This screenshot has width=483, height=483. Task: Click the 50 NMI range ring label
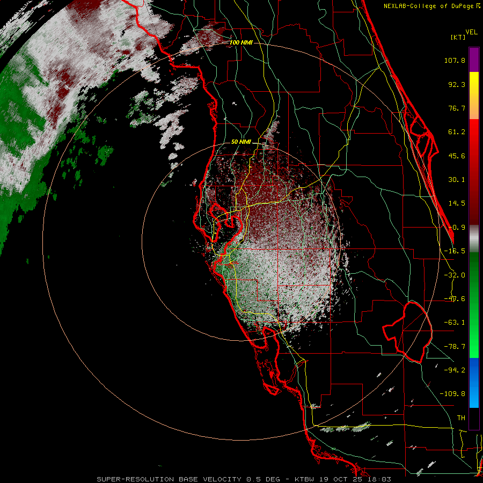pyautogui.click(x=241, y=142)
